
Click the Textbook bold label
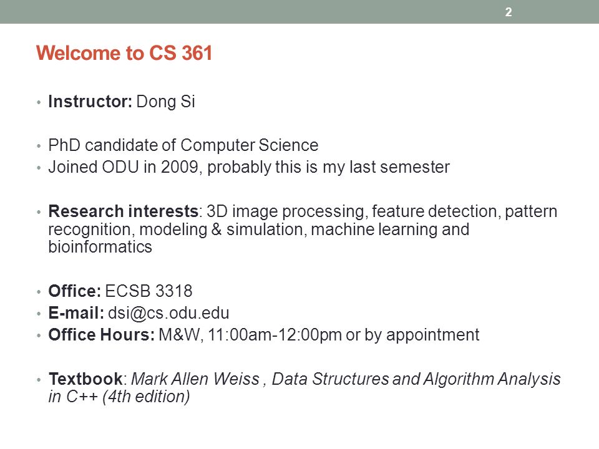click(85, 379)
